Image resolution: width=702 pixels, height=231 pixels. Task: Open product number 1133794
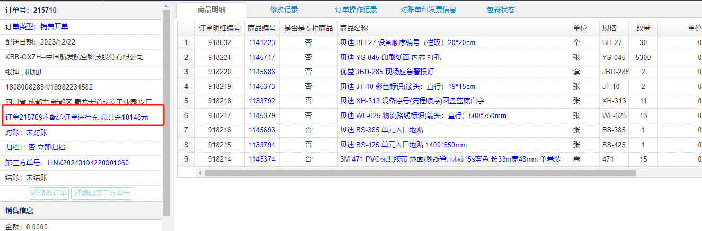pos(262,145)
